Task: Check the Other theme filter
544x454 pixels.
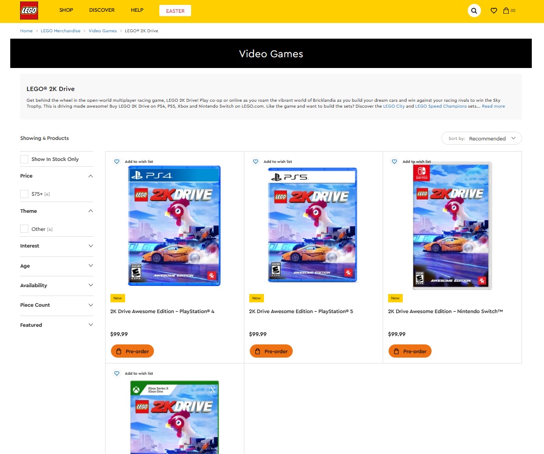Action: point(24,229)
